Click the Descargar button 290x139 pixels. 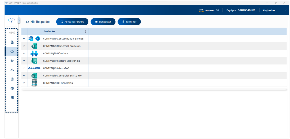click(x=103, y=22)
